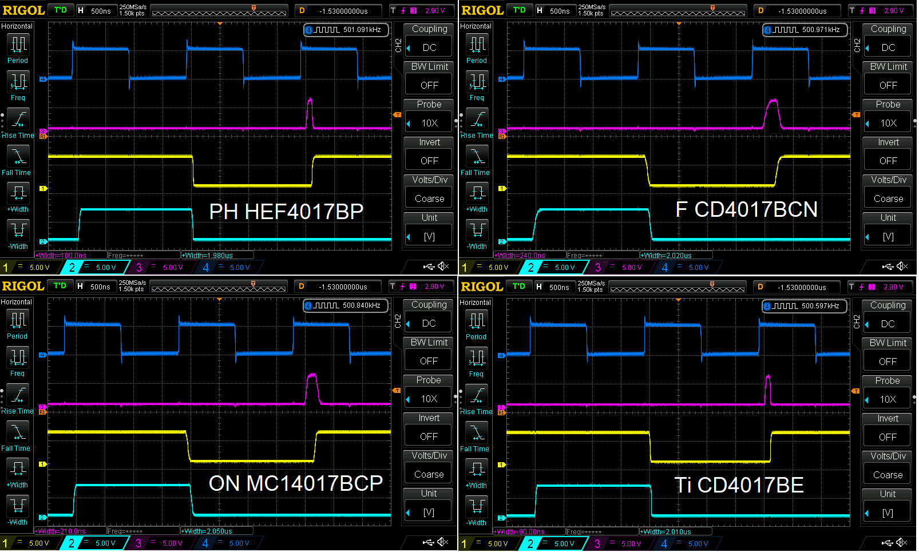Viewport: 919px width, 552px height.
Task: Open Coupling DC menu in the ON MC14017BCP panel
Action: 429,316
